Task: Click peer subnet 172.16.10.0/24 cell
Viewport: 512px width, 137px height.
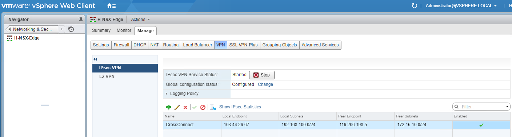Action: pos(423,125)
